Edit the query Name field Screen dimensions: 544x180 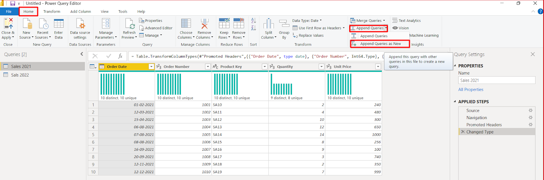(x=496, y=80)
